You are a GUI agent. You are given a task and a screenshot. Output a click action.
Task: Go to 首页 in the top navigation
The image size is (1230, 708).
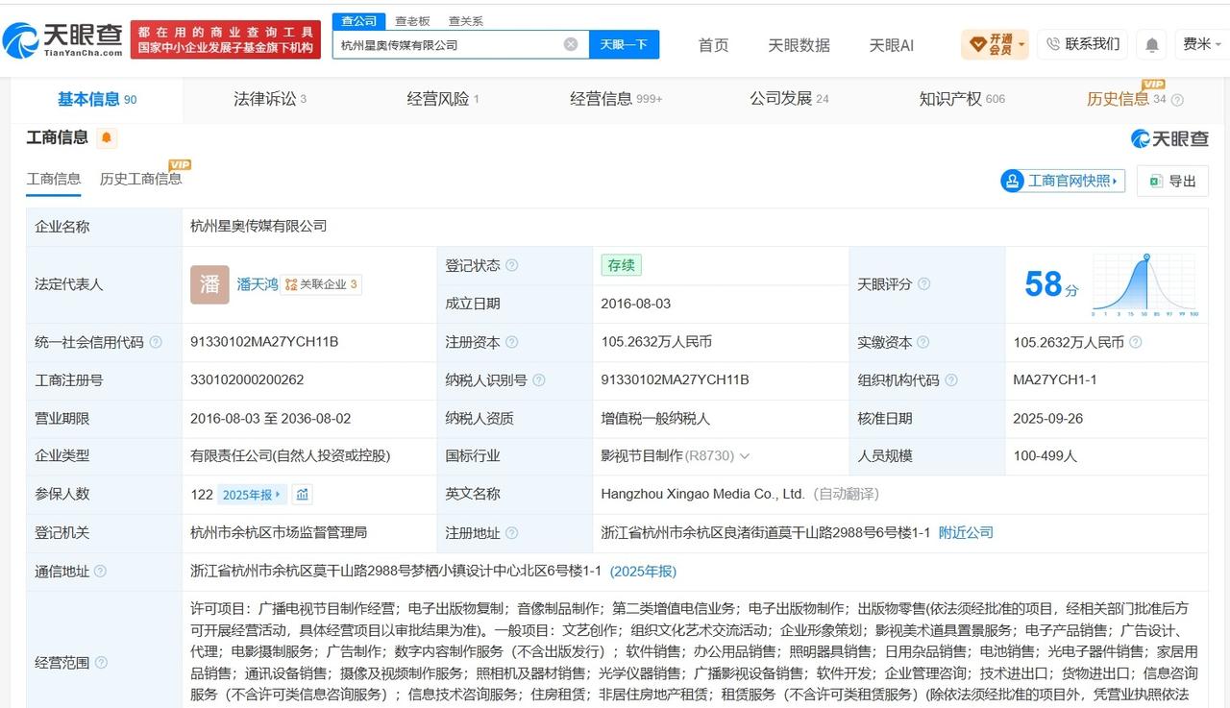tap(713, 44)
